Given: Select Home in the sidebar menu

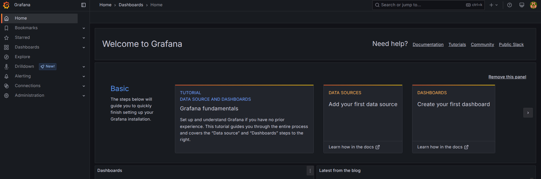Looking at the screenshot, I should point(40,18).
